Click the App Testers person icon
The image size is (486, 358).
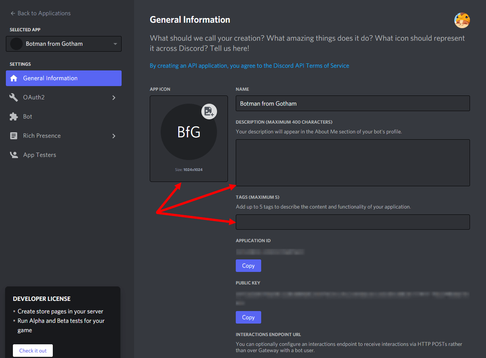[x=14, y=155]
